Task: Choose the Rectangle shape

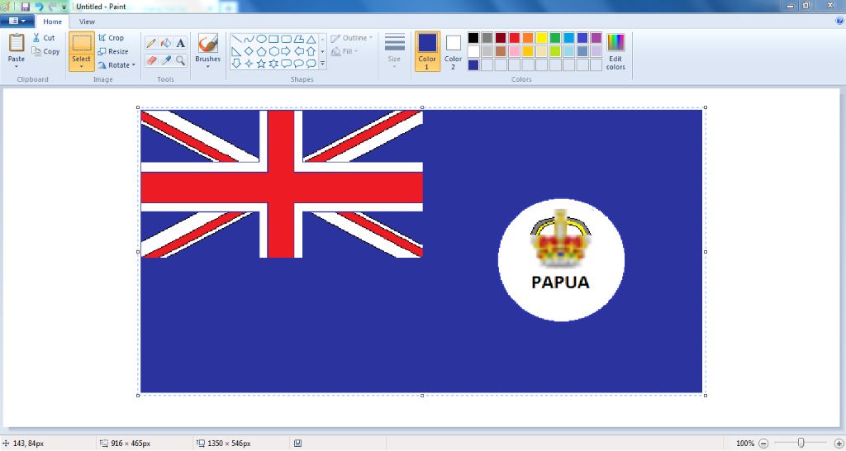Action: point(273,40)
